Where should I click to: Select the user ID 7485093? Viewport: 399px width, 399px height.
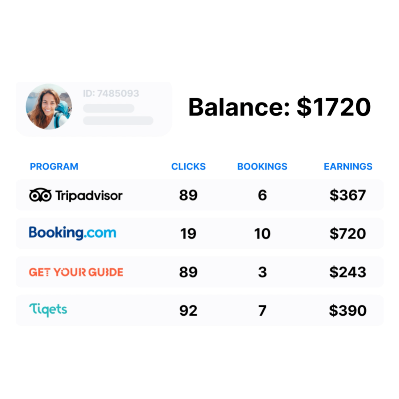coord(111,94)
